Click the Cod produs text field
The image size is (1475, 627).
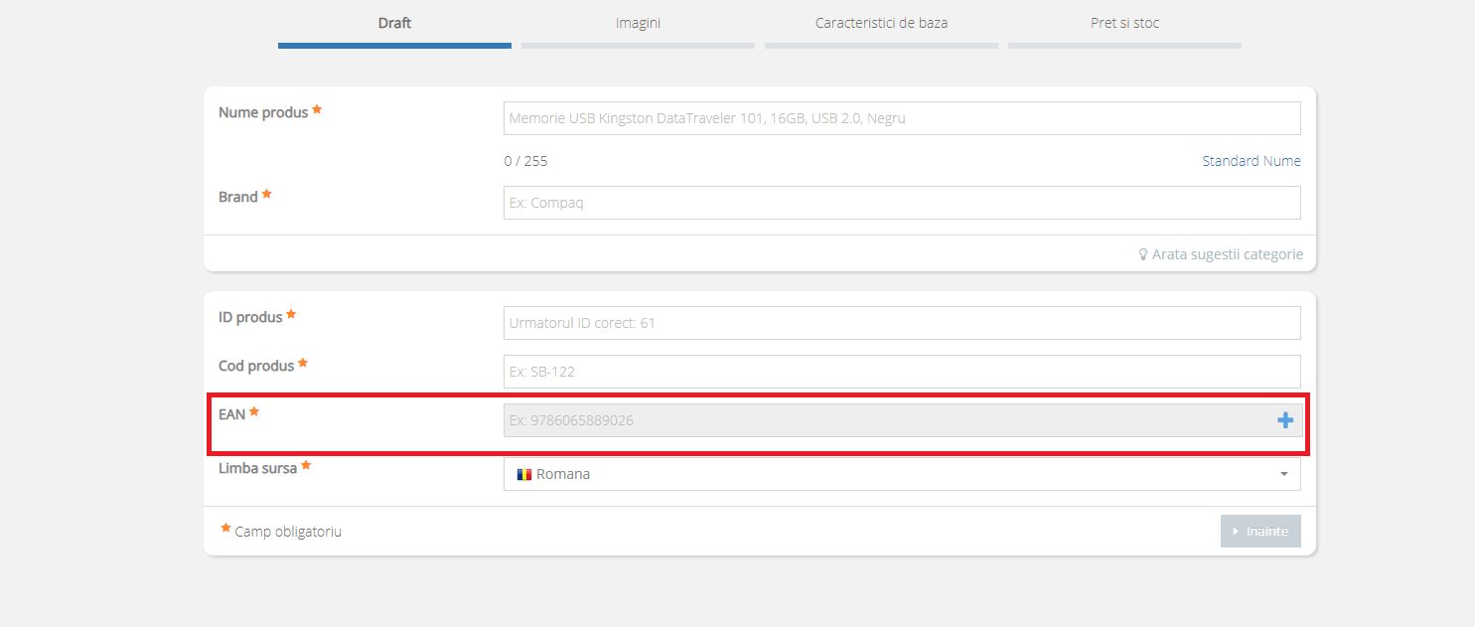[x=901, y=372]
